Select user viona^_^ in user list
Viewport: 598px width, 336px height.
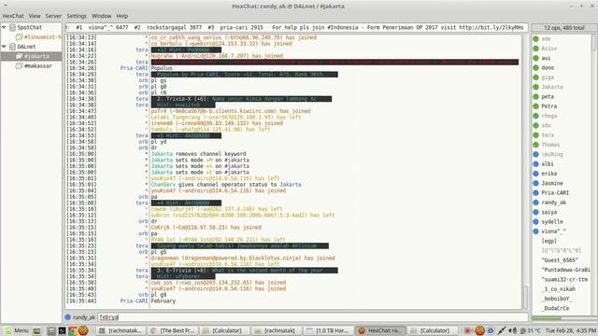(553, 231)
